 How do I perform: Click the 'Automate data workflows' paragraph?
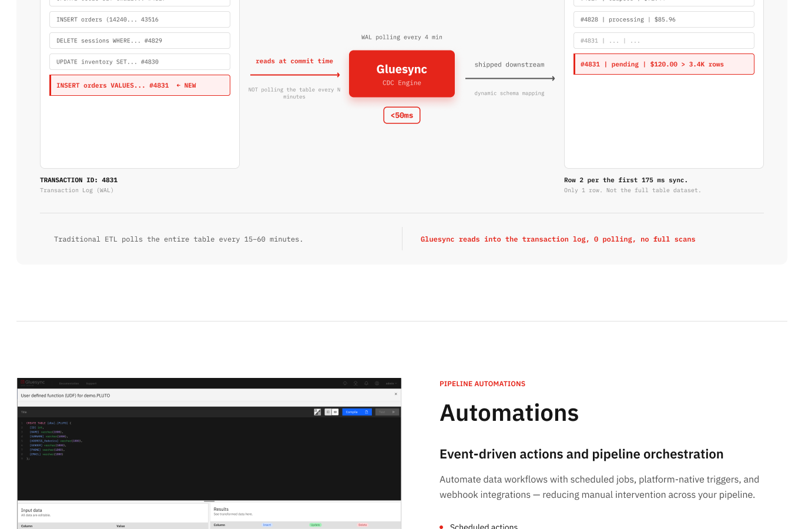(599, 487)
